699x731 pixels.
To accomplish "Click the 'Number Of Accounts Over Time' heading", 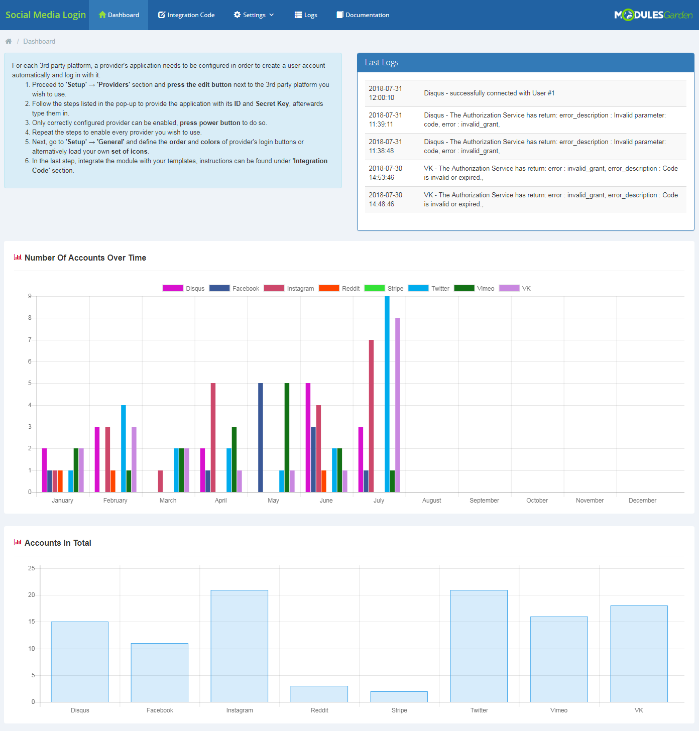I will [x=85, y=258].
